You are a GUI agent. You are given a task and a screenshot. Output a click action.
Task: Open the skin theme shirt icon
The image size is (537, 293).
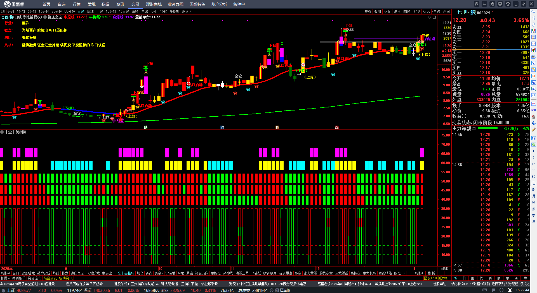click(x=508, y=4)
